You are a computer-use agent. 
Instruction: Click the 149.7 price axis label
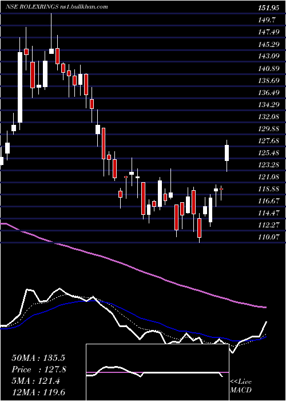[267, 20]
